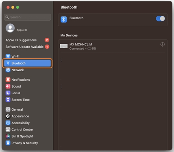Open Notifications bell icon
The height and width of the screenshot is (152, 174).
point(8,80)
